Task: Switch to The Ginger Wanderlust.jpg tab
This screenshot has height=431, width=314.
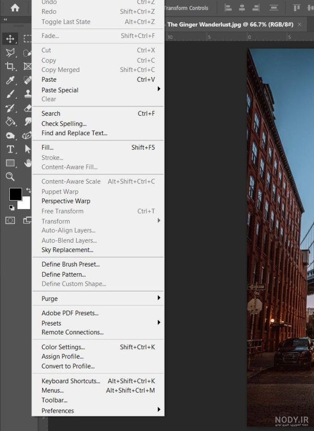Action: pyautogui.click(x=230, y=25)
